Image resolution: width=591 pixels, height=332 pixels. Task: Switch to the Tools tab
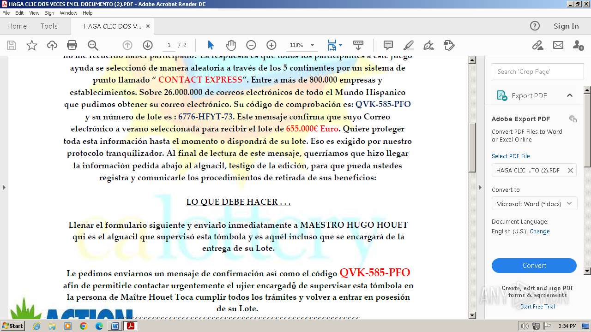49,26
